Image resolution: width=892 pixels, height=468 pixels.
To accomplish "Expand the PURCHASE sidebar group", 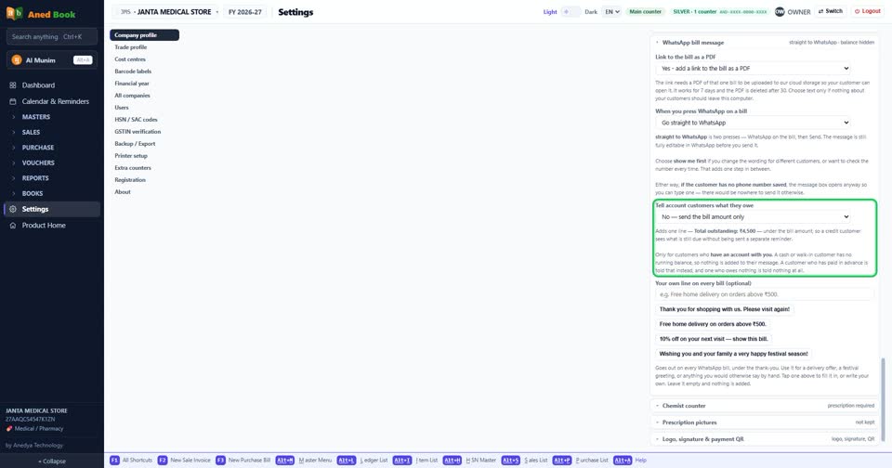I will [52, 148].
